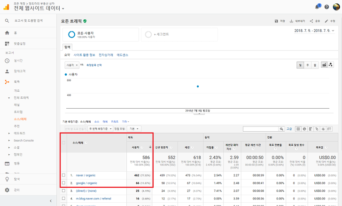Open Audience (잠재고객) person report

point(7,71)
